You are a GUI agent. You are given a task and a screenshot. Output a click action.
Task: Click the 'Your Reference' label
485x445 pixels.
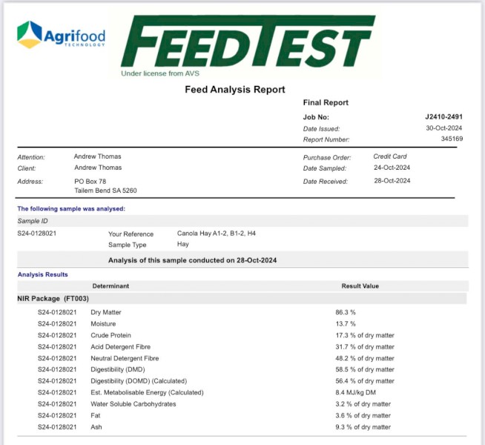131,234
